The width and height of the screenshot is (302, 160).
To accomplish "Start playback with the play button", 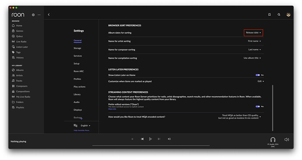I will [151, 139].
